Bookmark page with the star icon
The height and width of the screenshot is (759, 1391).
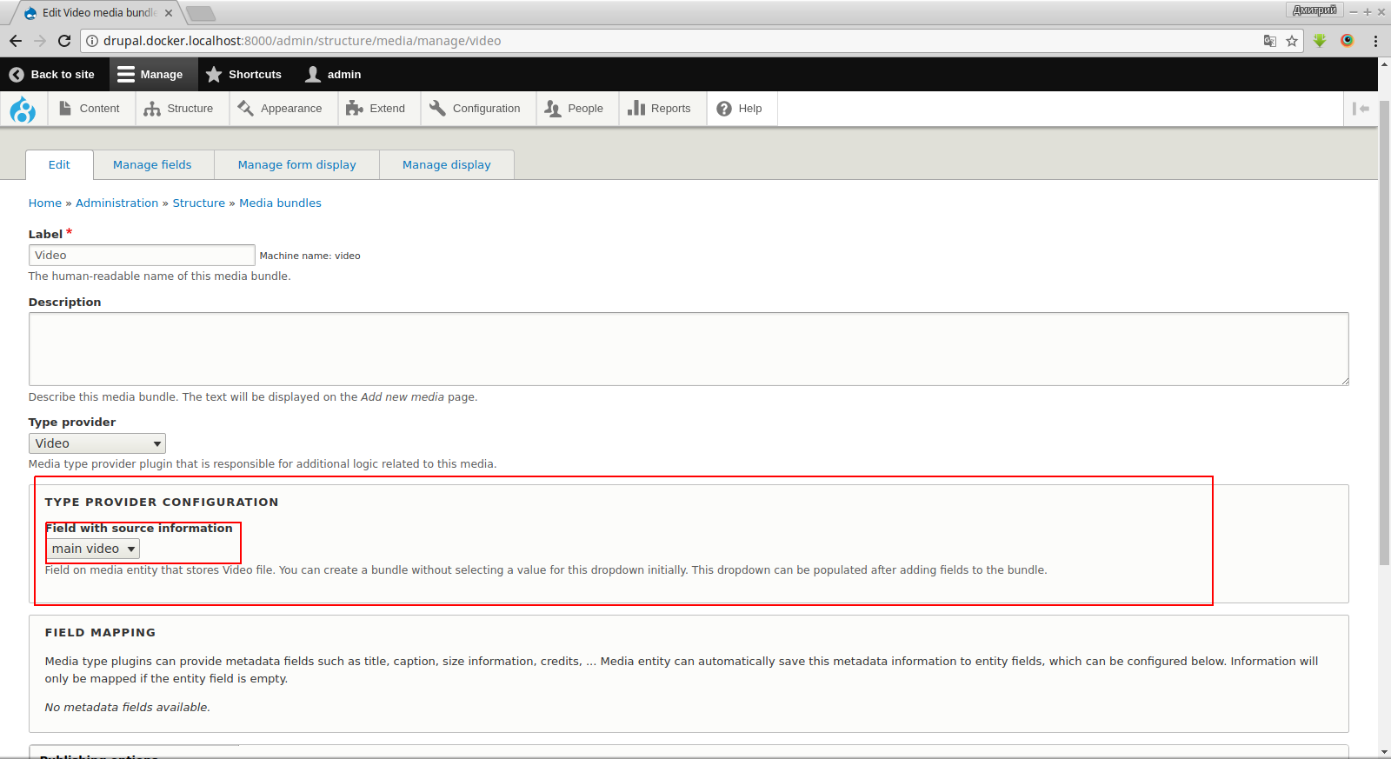point(1292,41)
